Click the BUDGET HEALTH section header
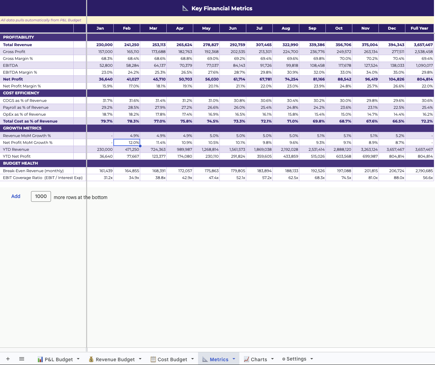The image size is (435, 365). (20, 163)
